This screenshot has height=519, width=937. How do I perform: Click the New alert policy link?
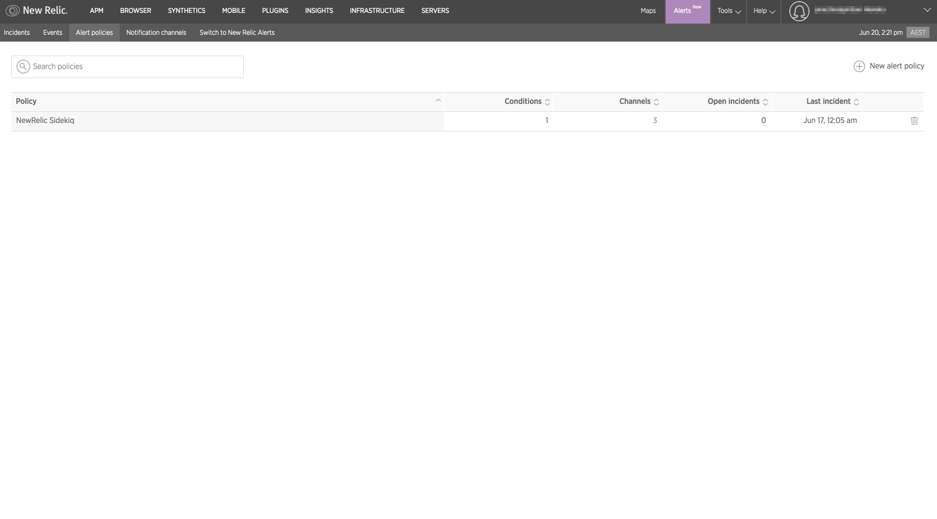pyautogui.click(x=897, y=66)
